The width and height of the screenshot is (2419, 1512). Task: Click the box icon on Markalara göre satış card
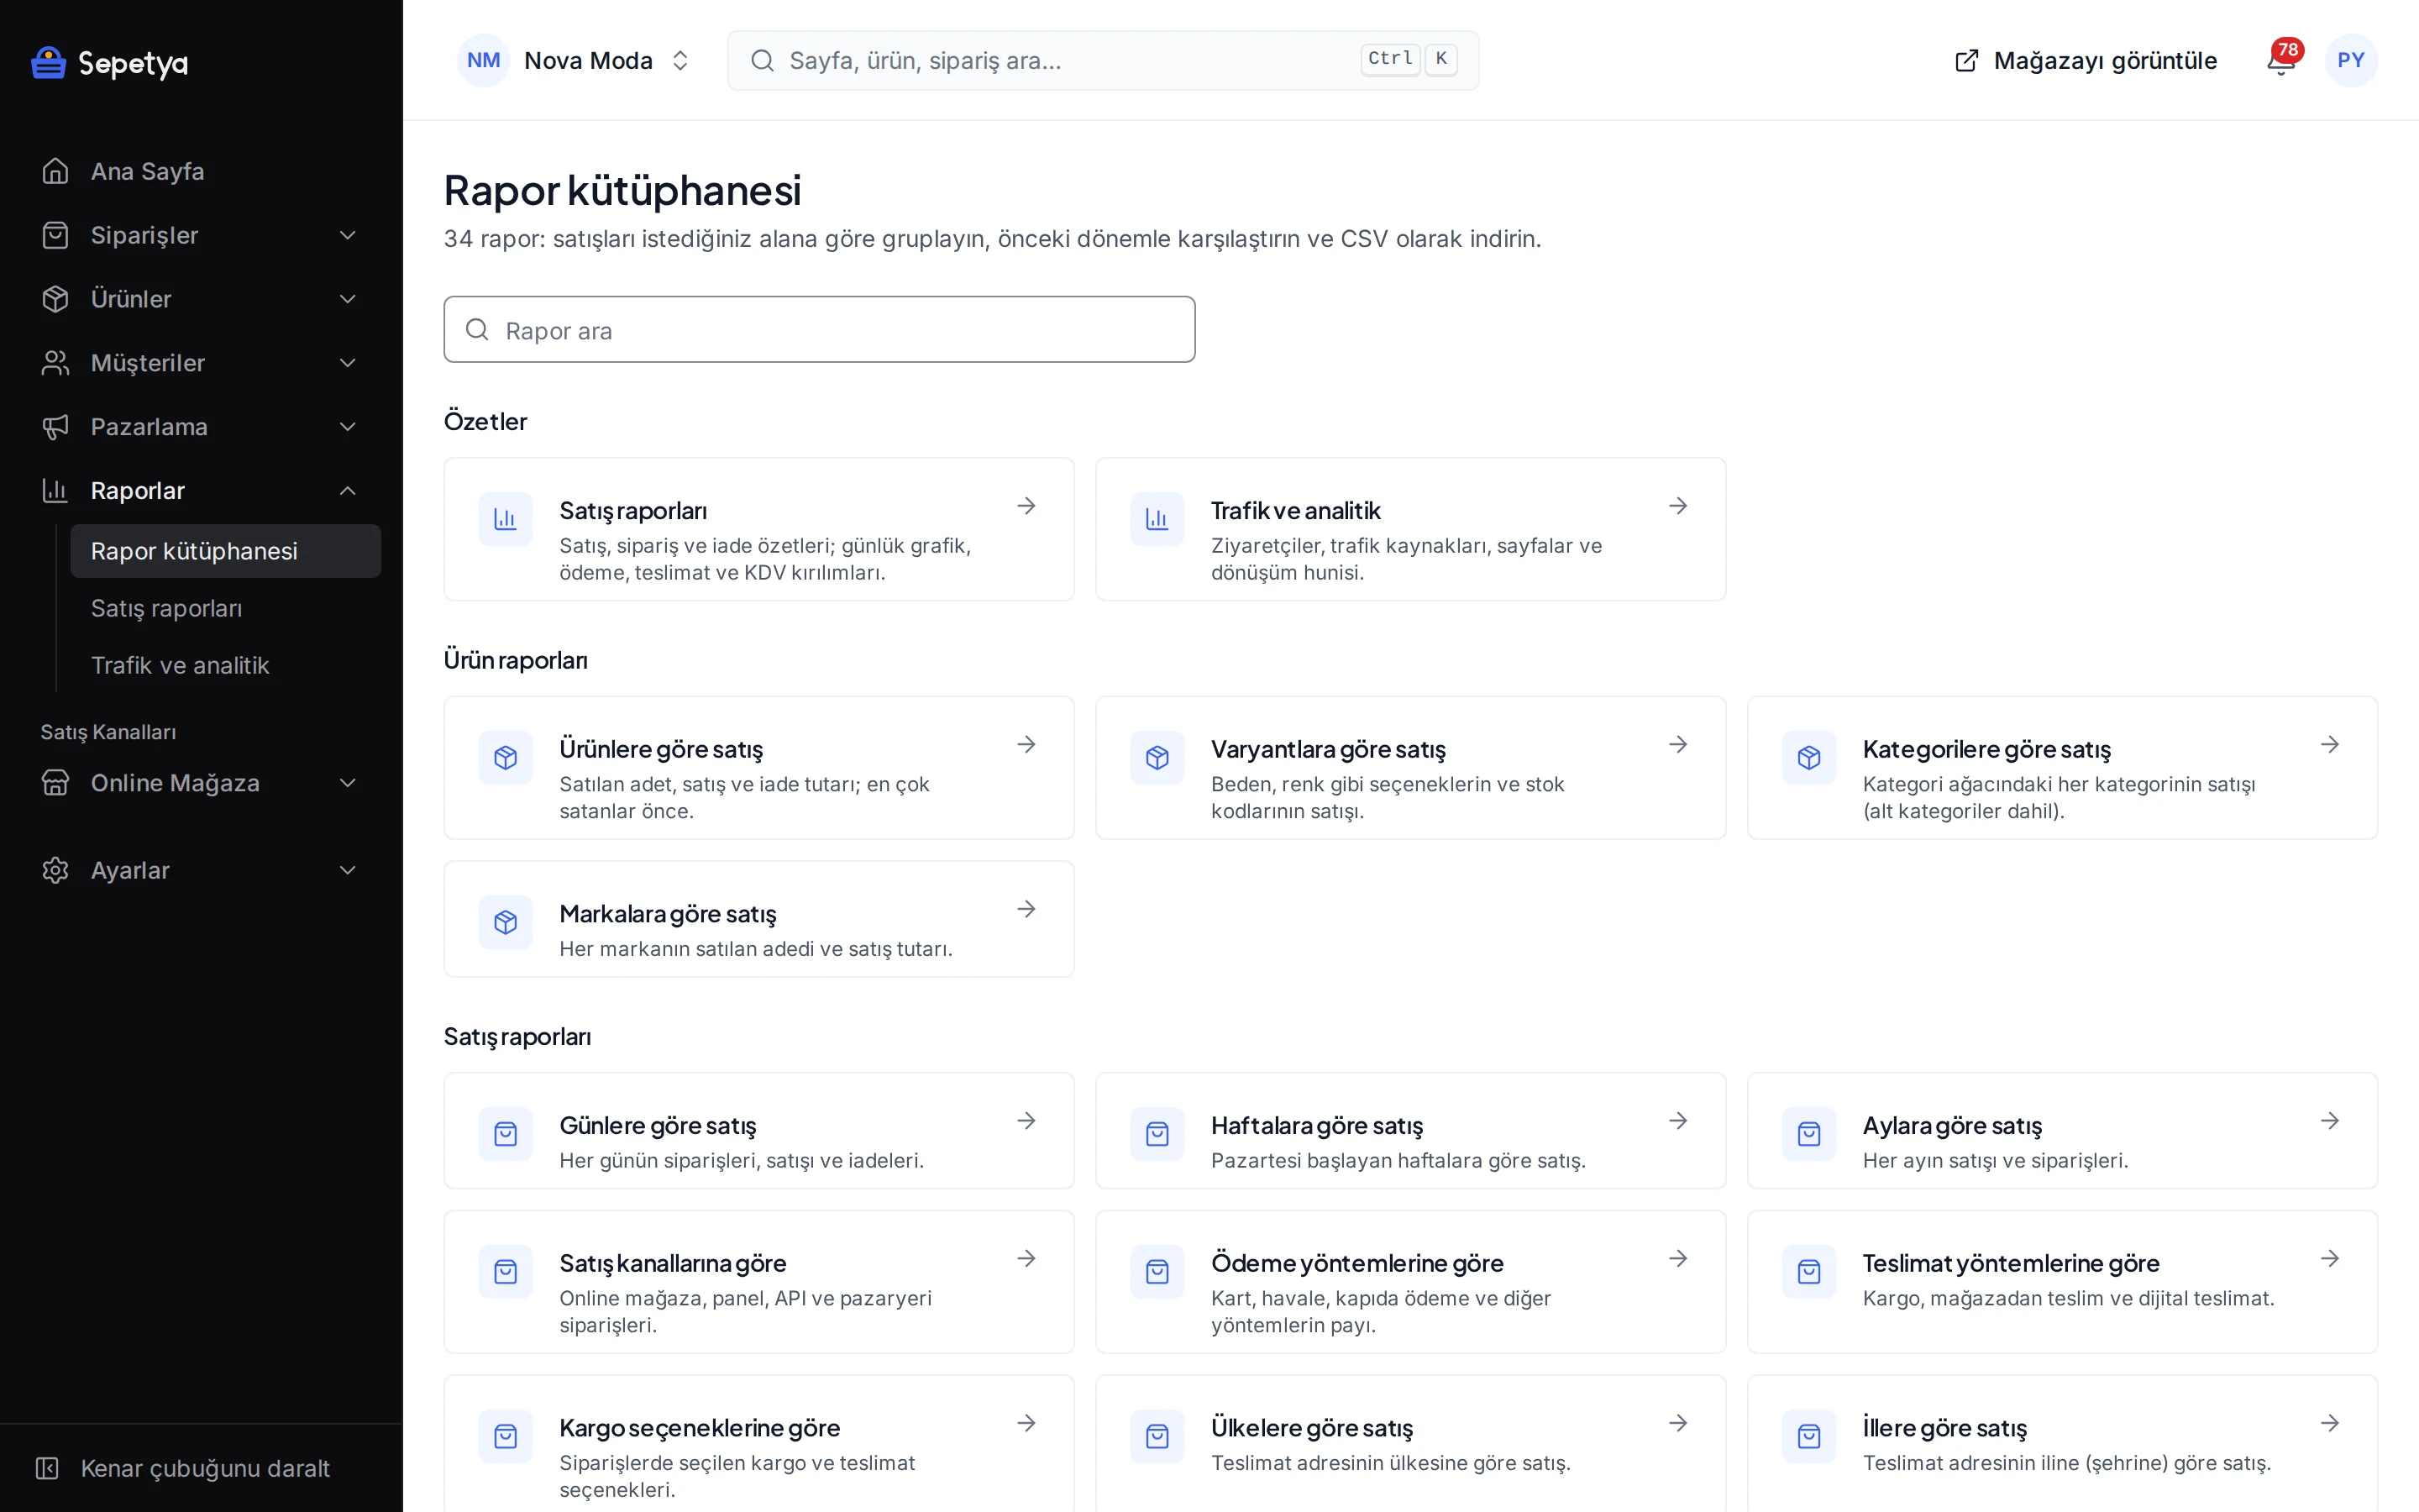click(x=505, y=922)
